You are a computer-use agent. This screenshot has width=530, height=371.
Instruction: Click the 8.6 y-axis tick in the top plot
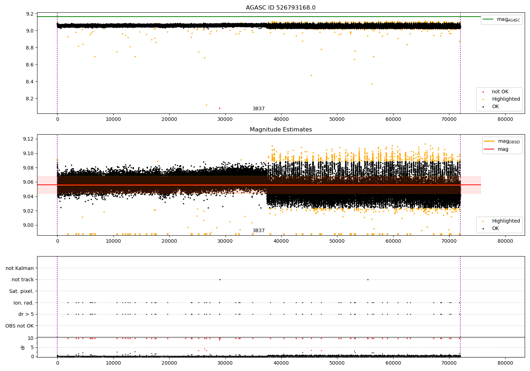click(x=30, y=65)
